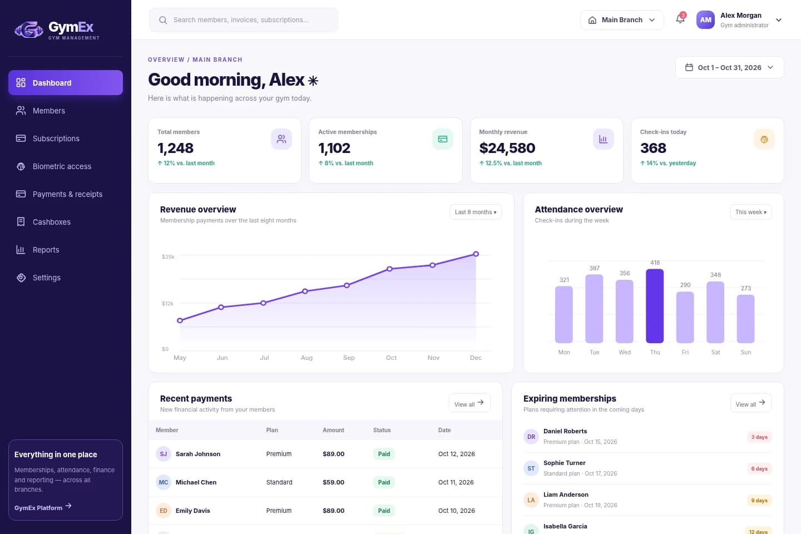801x534 pixels.
Task: Click Sophie Turner's ST avatar
Action: (x=531, y=468)
